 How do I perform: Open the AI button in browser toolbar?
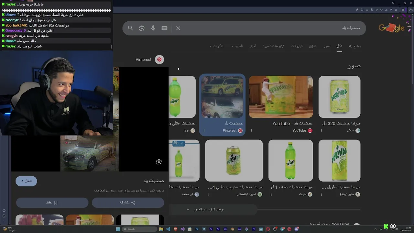(x=411, y=10)
